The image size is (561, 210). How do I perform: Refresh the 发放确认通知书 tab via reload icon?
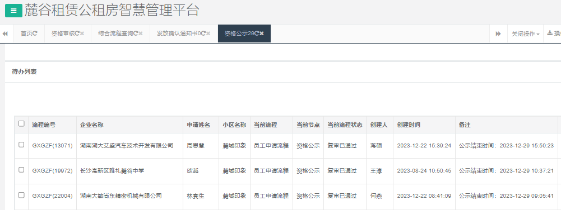[x=203, y=34]
